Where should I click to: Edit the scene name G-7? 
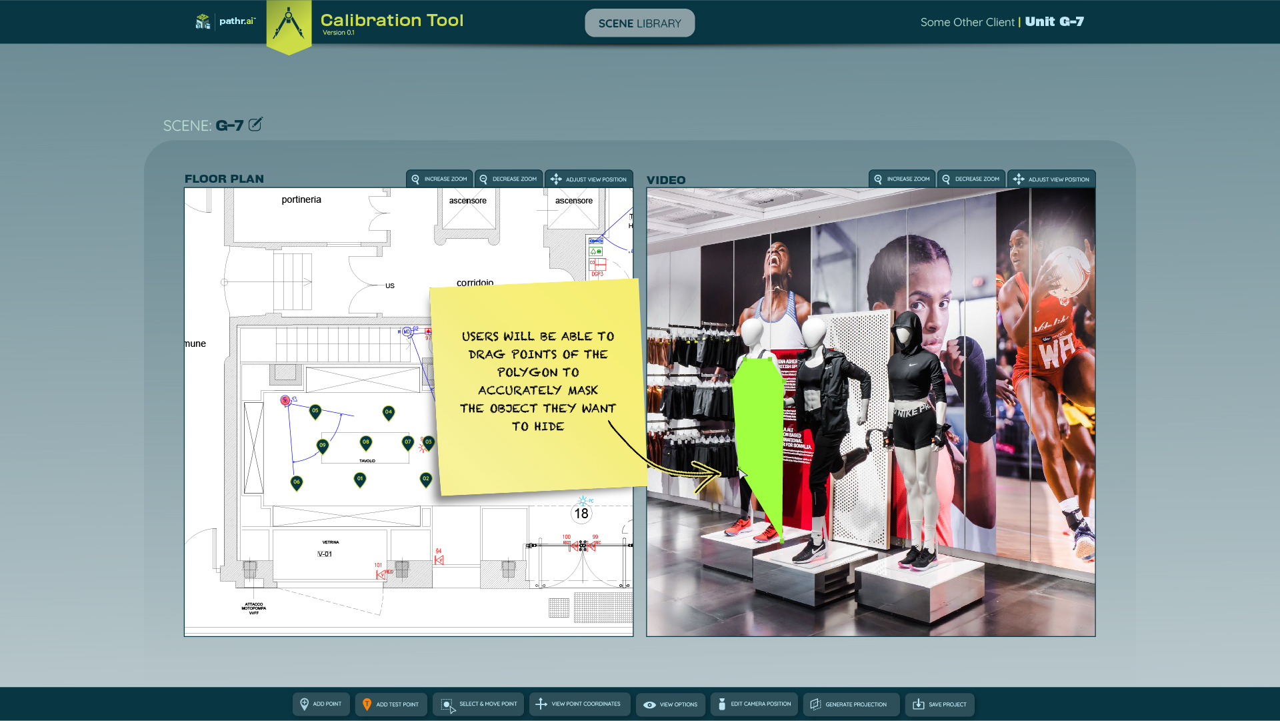pyautogui.click(x=255, y=125)
